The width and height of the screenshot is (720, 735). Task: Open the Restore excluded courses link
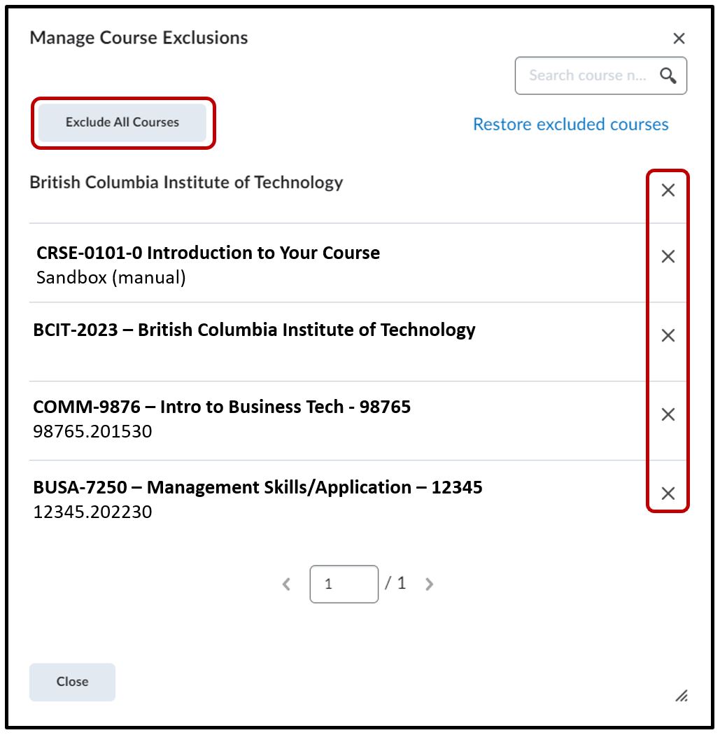point(570,125)
